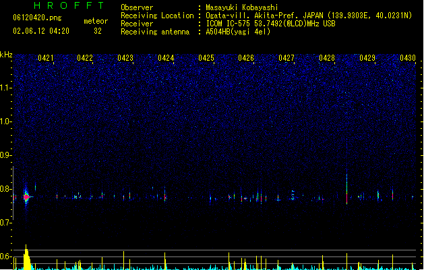Click the observer name Masayuki Kobayashi
Screen dimensions: 424x270
[242, 7]
